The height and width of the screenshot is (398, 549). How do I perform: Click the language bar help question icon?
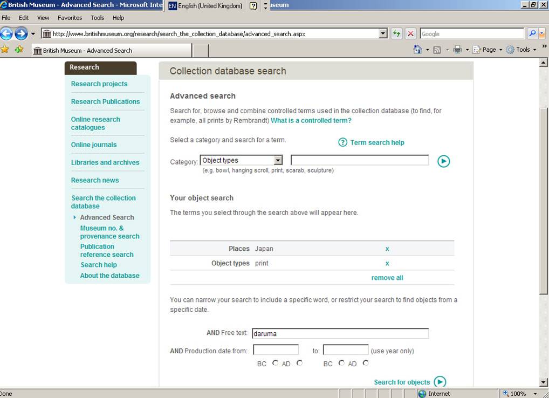(253, 6)
